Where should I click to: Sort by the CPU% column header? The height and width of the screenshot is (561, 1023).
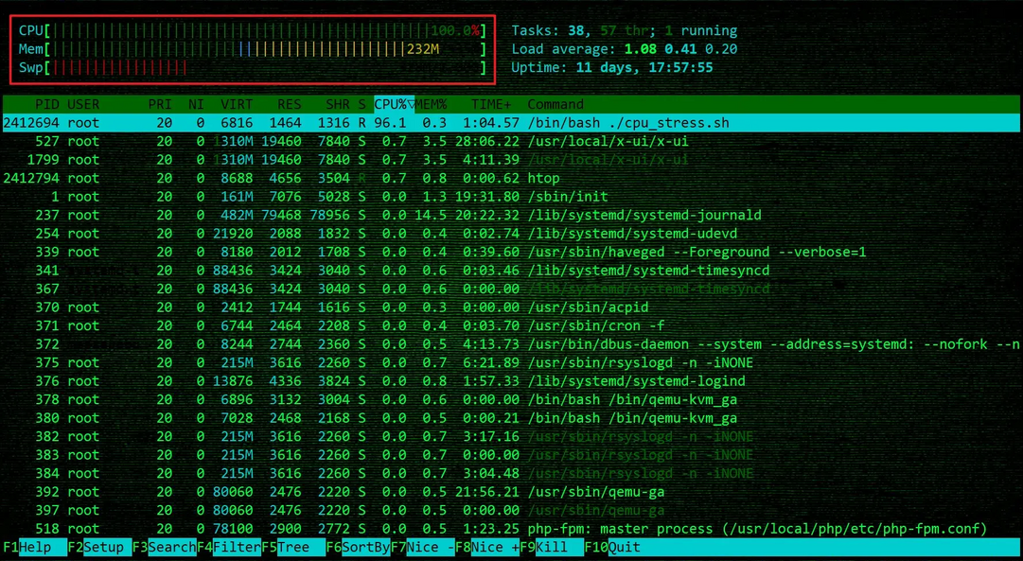(x=393, y=104)
